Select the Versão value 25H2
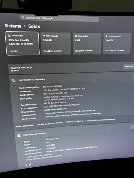 pos(48,142)
